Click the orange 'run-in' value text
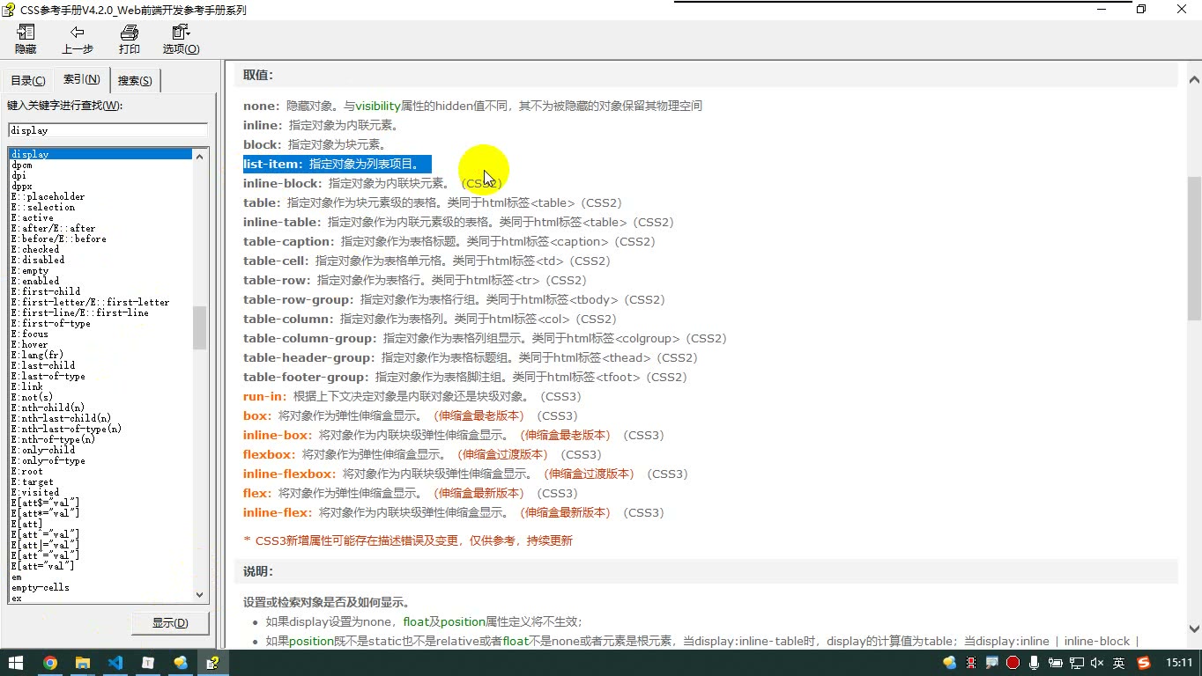The height and width of the screenshot is (676, 1202). [263, 396]
